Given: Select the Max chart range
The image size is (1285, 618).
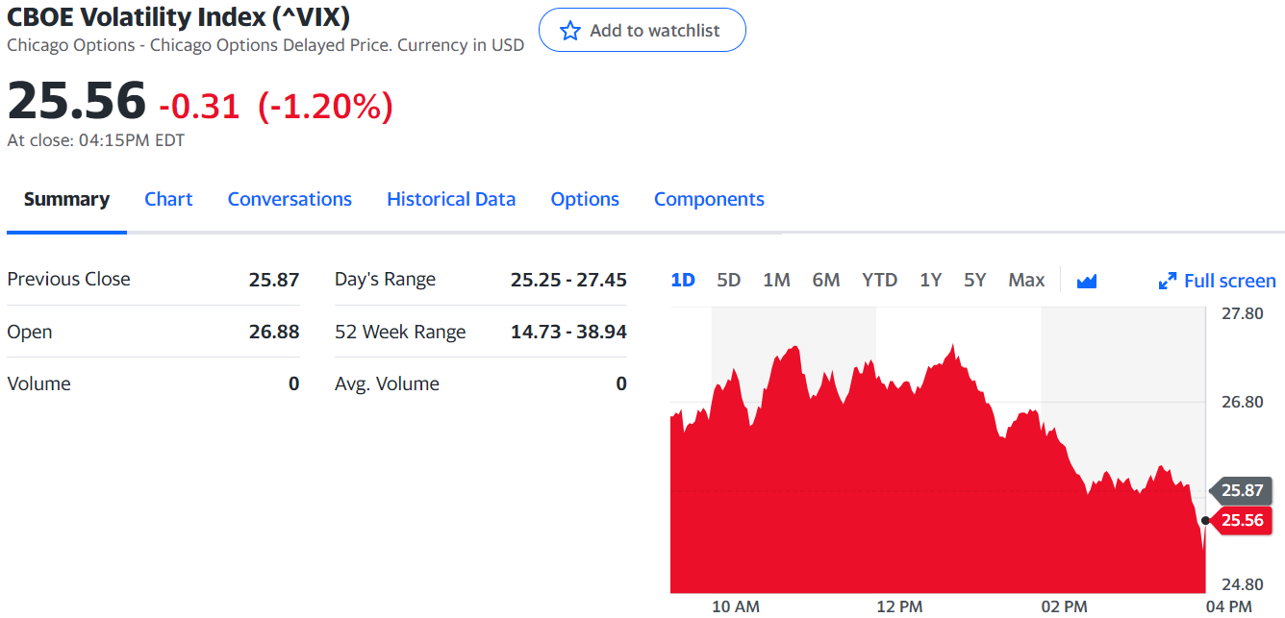Looking at the screenshot, I should 1026,280.
